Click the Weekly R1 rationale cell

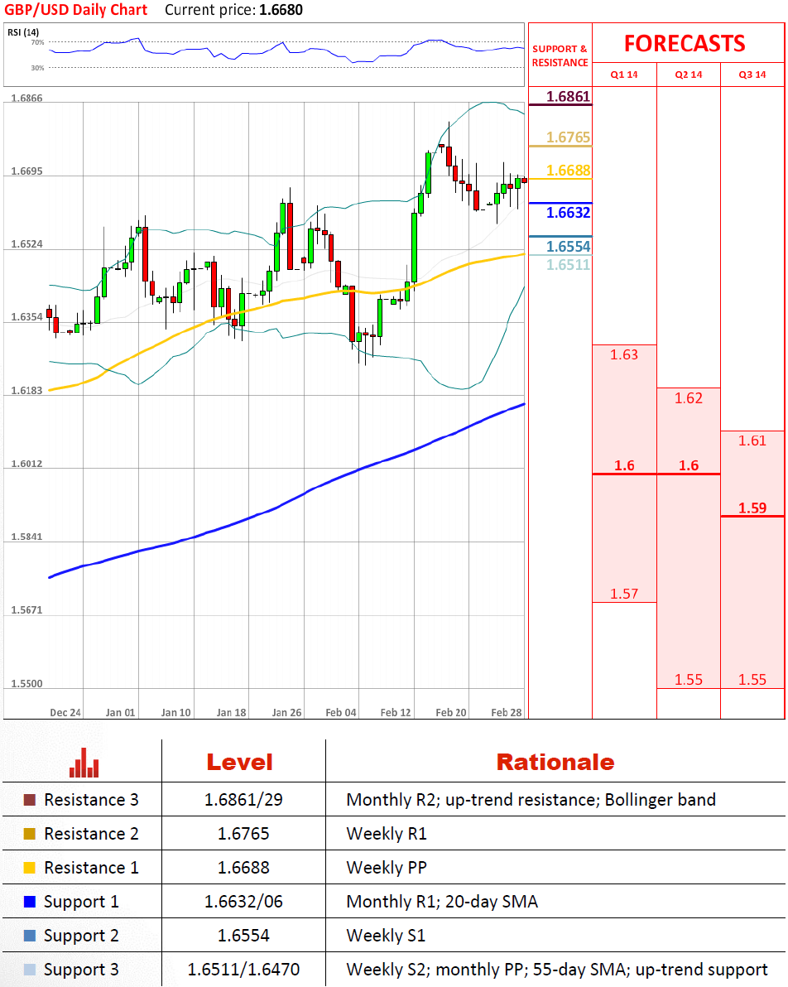click(x=387, y=834)
